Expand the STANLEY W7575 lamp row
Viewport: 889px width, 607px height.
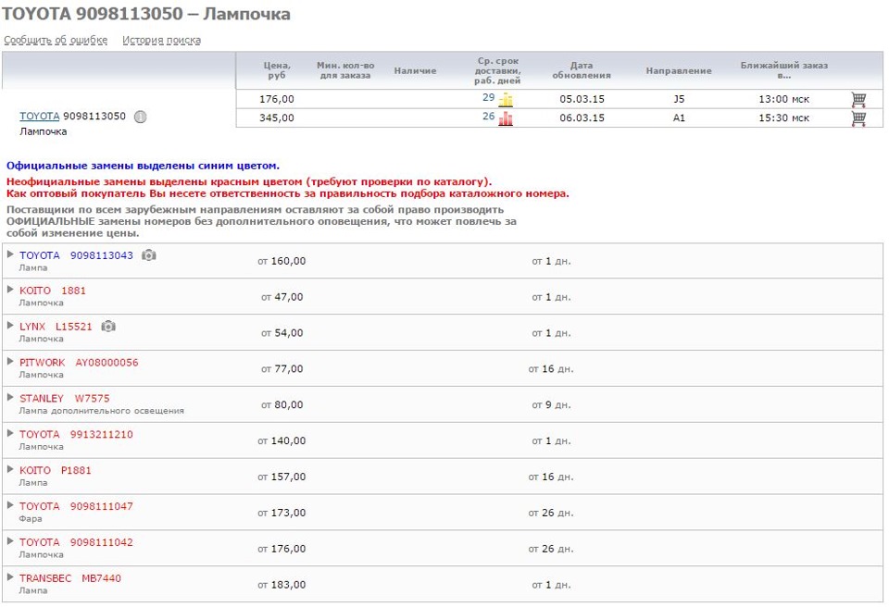pos(8,396)
